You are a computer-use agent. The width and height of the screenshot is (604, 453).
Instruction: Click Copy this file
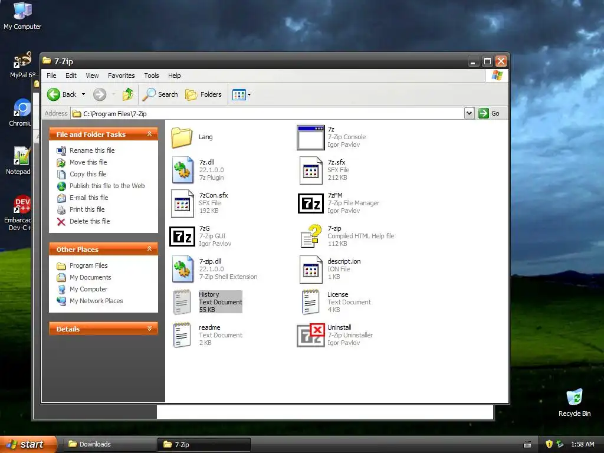pyautogui.click(x=88, y=174)
